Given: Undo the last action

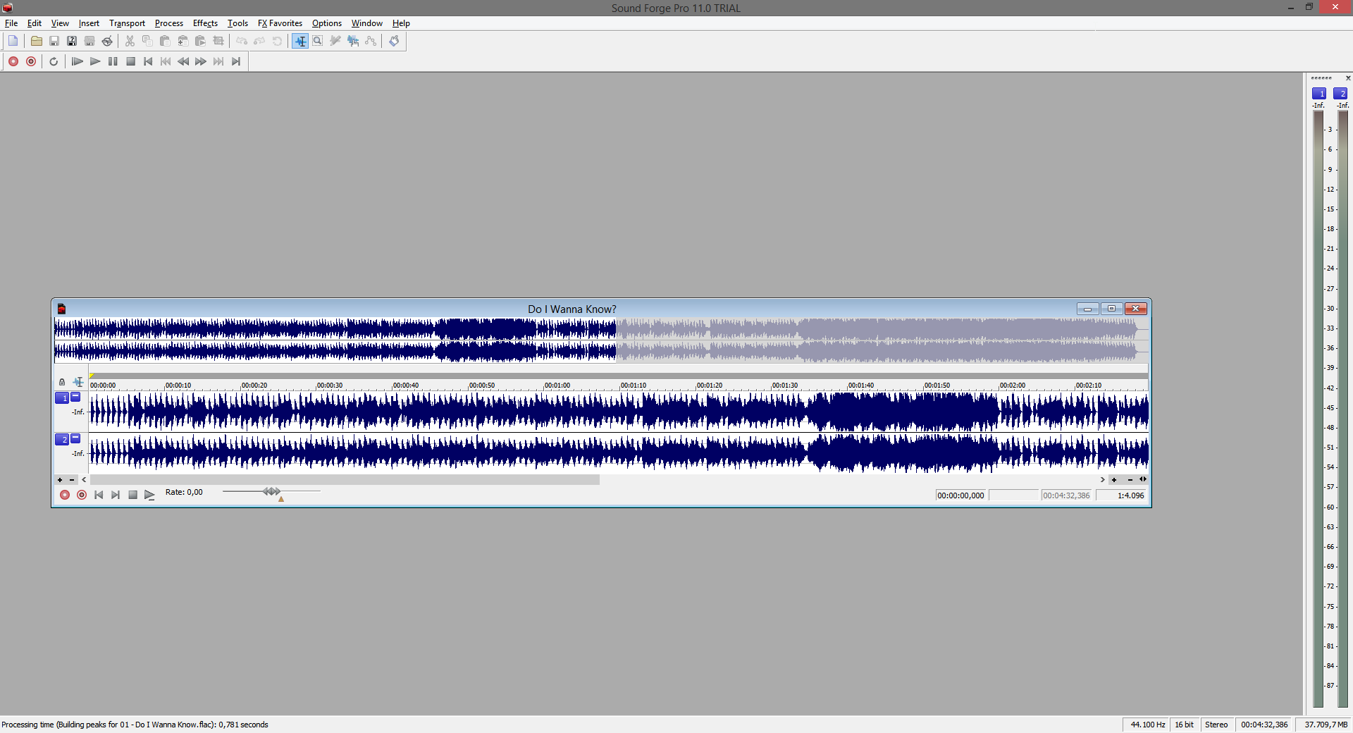Looking at the screenshot, I should [x=242, y=41].
